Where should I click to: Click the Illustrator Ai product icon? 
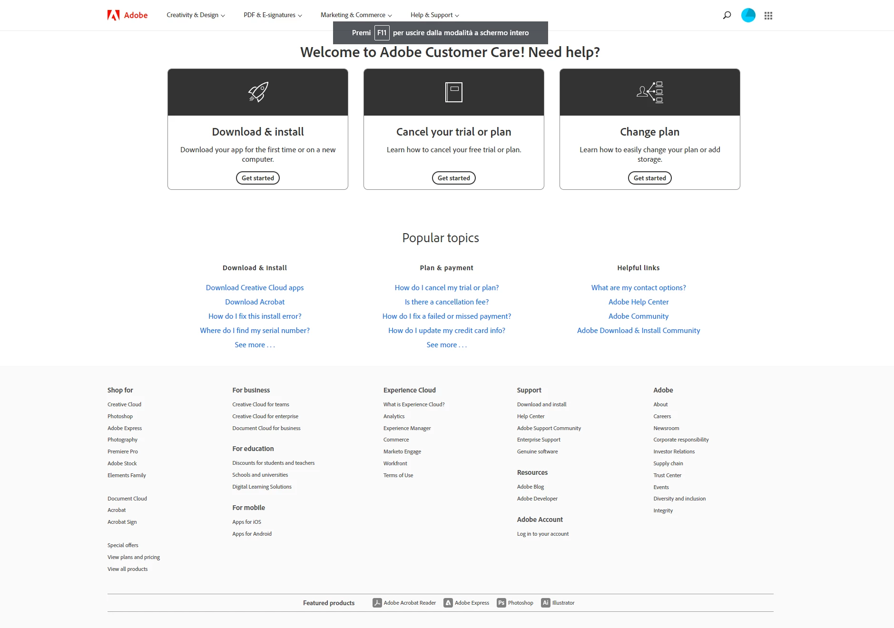tap(546, 603)
